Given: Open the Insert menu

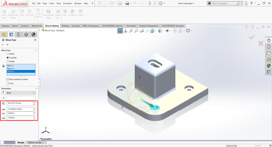Looking at the screenshot, I should point(52,3).
